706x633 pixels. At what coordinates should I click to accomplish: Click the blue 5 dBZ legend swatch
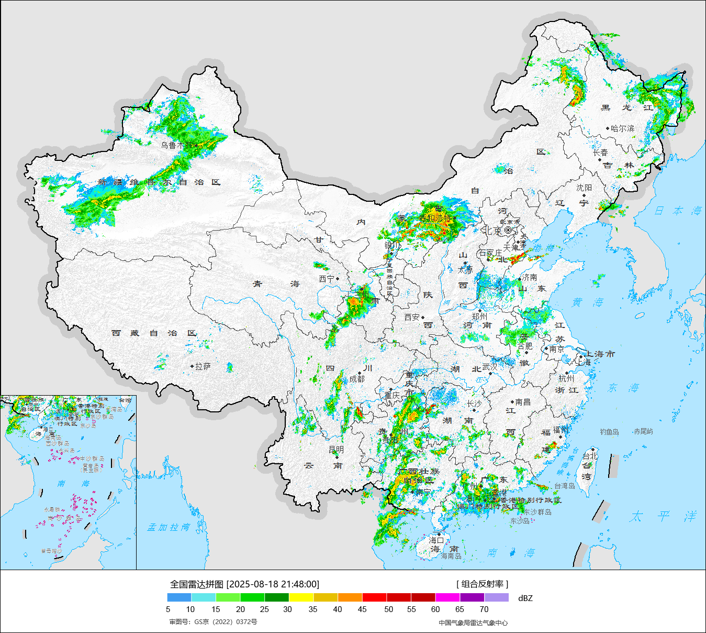tap(179, 597)
